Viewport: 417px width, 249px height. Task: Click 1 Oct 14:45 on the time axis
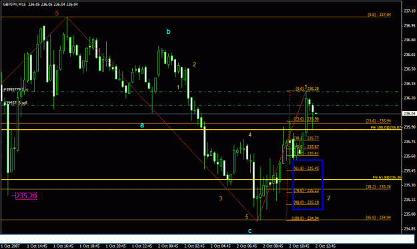[x=37, y=246]
